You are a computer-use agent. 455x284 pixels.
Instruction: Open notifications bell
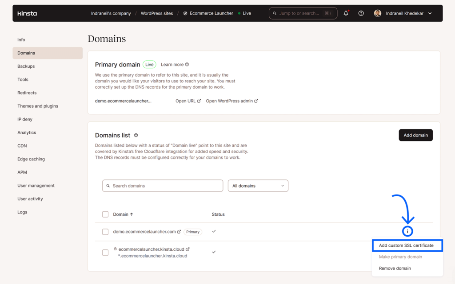click(346, 13)
